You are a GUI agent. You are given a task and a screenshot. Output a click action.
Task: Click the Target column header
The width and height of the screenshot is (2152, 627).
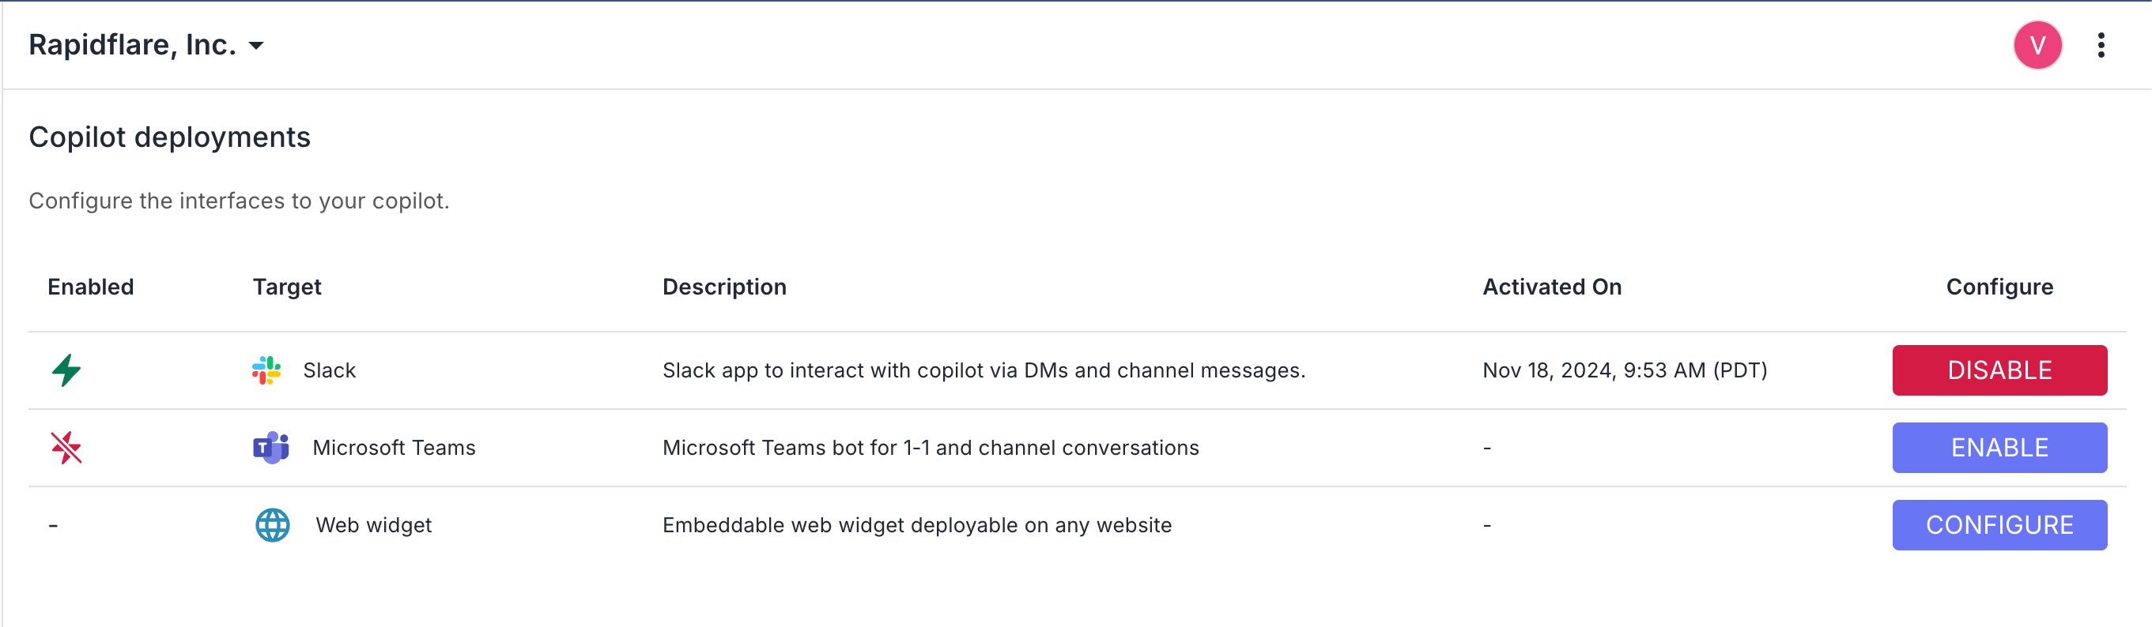(x=286, y=287)
